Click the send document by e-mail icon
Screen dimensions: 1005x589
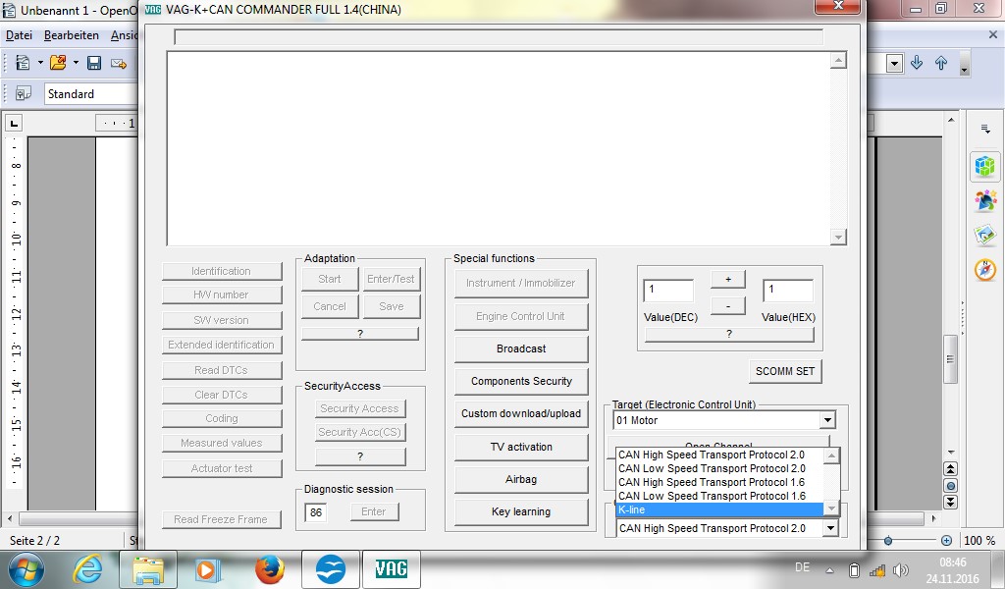pos(119,63)
